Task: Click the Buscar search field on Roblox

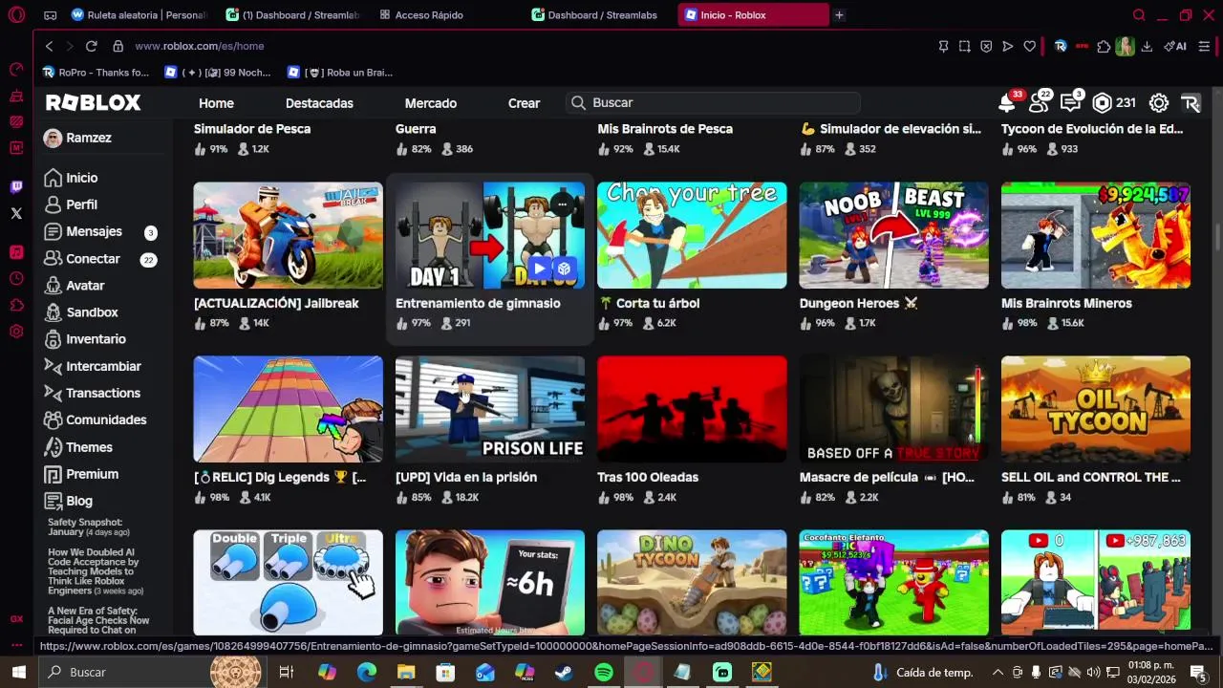Action: [712, 103]
